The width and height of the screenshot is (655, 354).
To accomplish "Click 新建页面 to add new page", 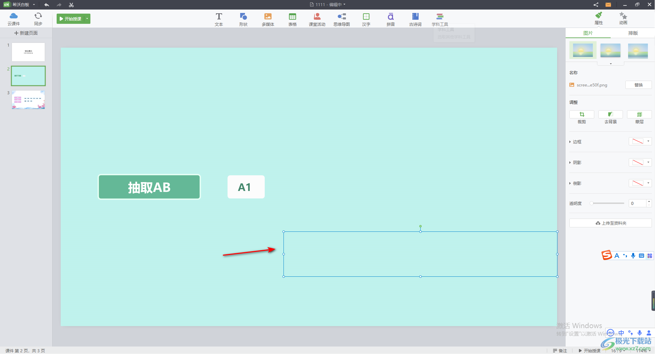I will click(26, 33).
